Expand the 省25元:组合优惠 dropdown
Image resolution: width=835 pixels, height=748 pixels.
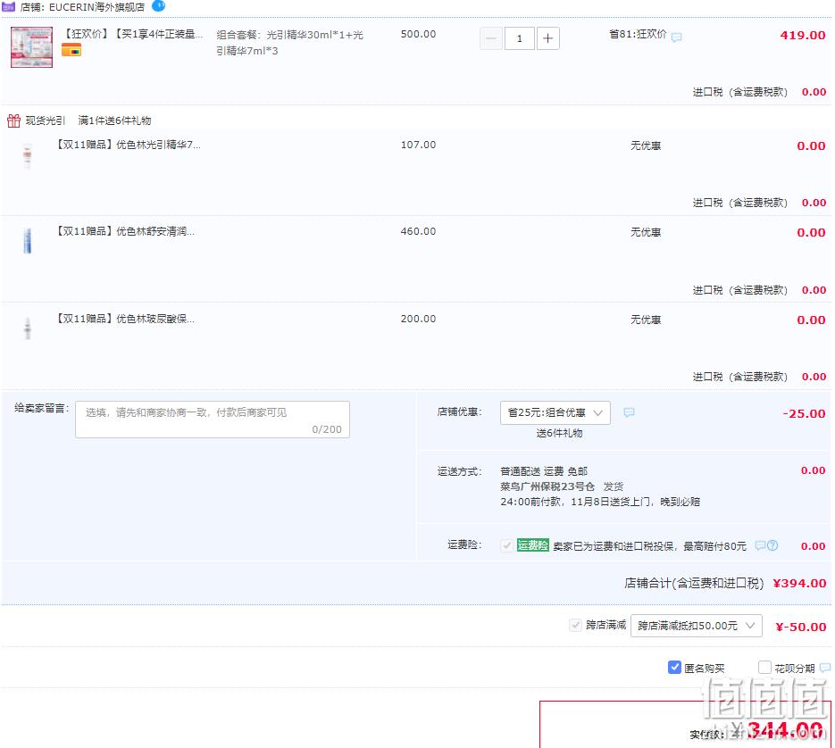[x=555, y=412]
